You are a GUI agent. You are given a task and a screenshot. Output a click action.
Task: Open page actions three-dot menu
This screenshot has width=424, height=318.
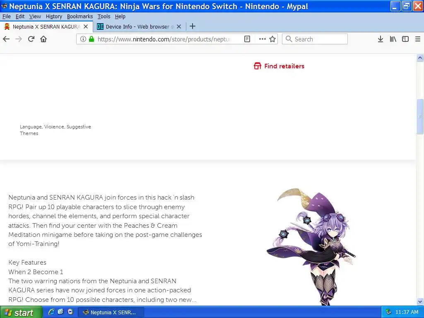click(x=262, y=39)
